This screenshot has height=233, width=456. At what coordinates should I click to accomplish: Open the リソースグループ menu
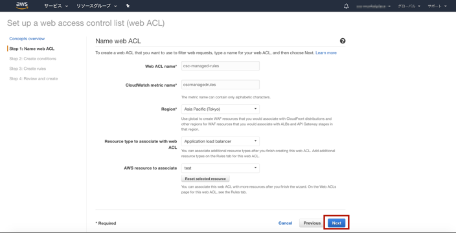pyautogui.click(x=97, y=6)
